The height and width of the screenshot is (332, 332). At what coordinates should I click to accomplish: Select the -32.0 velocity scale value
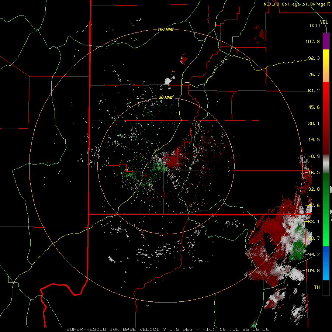coord(312,189)
